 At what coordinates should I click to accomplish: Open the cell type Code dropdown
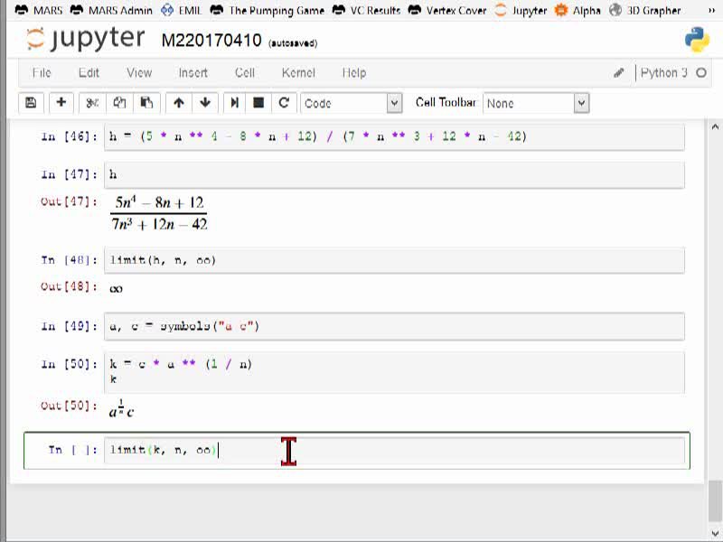[x=352, y=103]
